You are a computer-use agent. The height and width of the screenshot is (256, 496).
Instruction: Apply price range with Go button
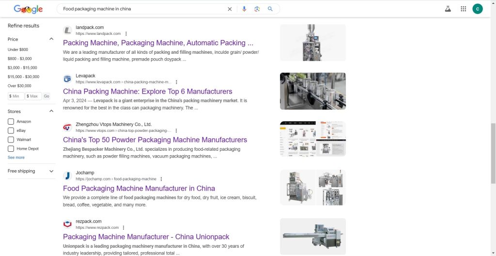click(46, 96)
